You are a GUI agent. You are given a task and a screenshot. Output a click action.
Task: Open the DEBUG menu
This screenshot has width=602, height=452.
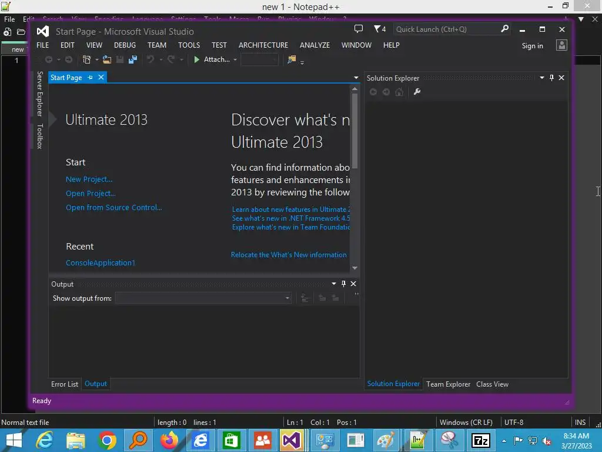pyautogui.click(x=125, y=45)
